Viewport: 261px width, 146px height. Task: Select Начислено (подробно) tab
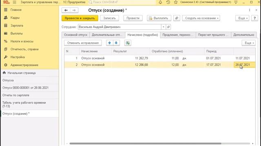point(143,35)
